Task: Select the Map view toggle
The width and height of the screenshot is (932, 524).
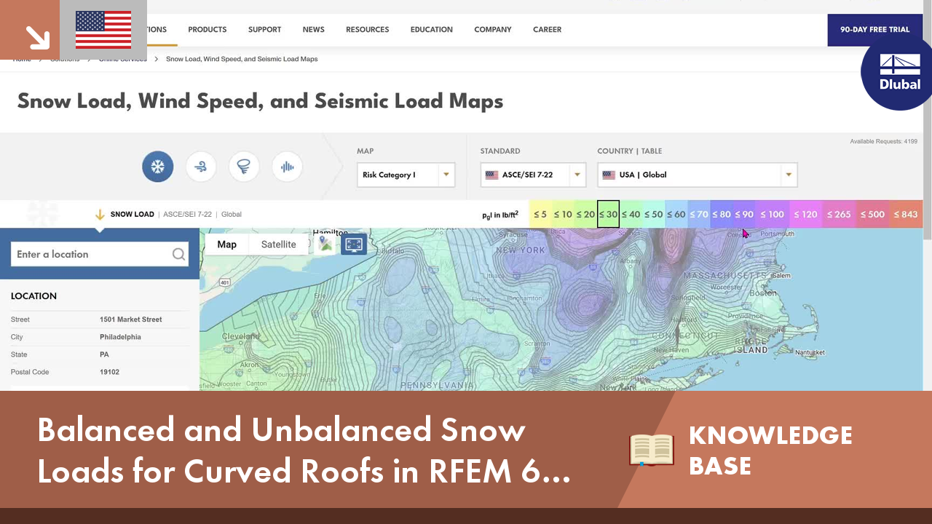Action: point(226,244)
